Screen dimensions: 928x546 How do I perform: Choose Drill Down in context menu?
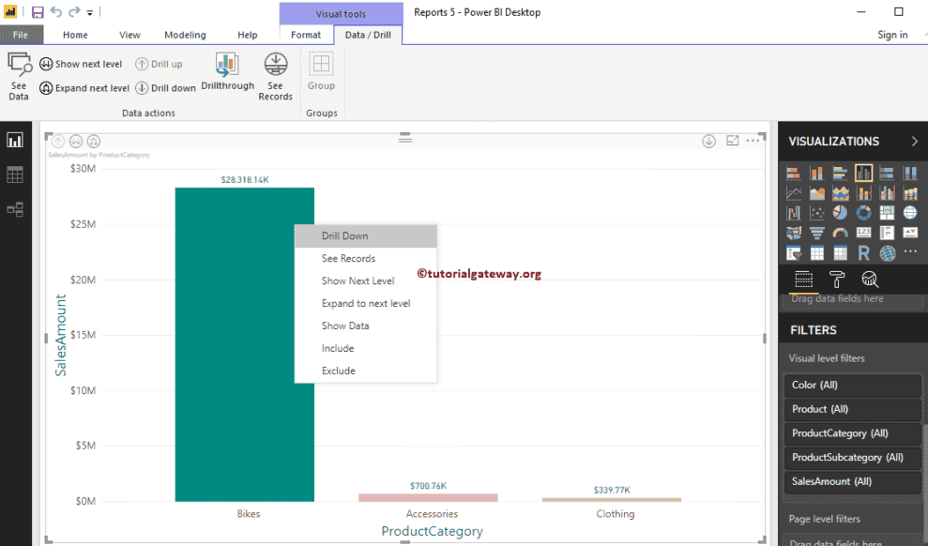coord(345,236)
